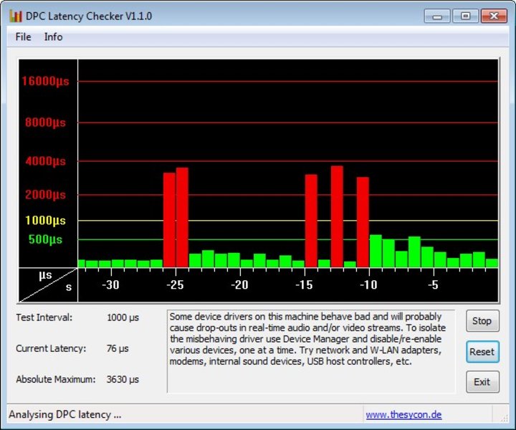Screen dimensions: 516x430
Task: Click the Test Interval label
Action: tap(44, 317)
